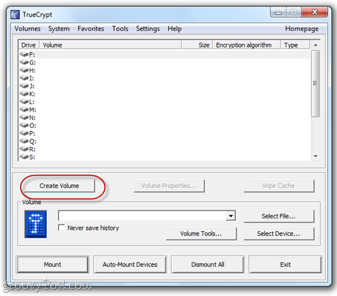This screenshot has height=296, width=337.
Task: Open the Favorites menu
Action: pyautogui.click(x=91, y=28)
